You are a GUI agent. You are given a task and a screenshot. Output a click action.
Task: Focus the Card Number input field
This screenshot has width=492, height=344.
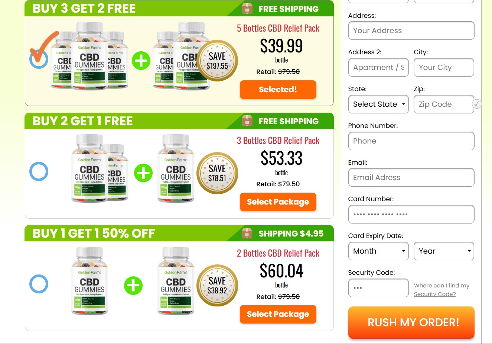(411, 214)
